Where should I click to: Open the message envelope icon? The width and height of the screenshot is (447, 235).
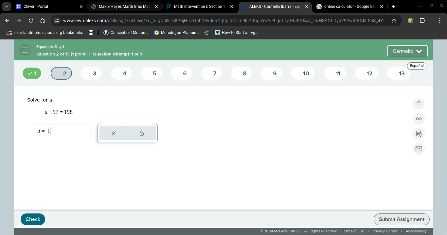point(419,149)
